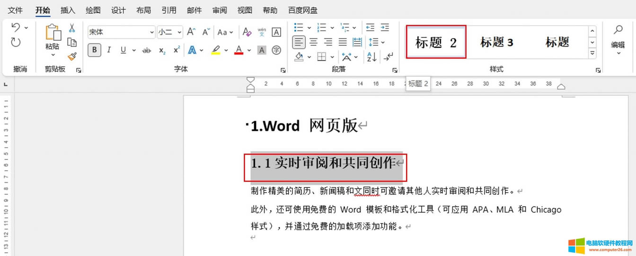The image size is (636, 256).
Task: Click the clear formatting eraser icon
Action: pos(247,32)
